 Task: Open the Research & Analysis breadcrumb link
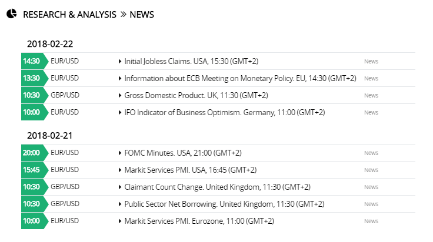pos(69,15)
